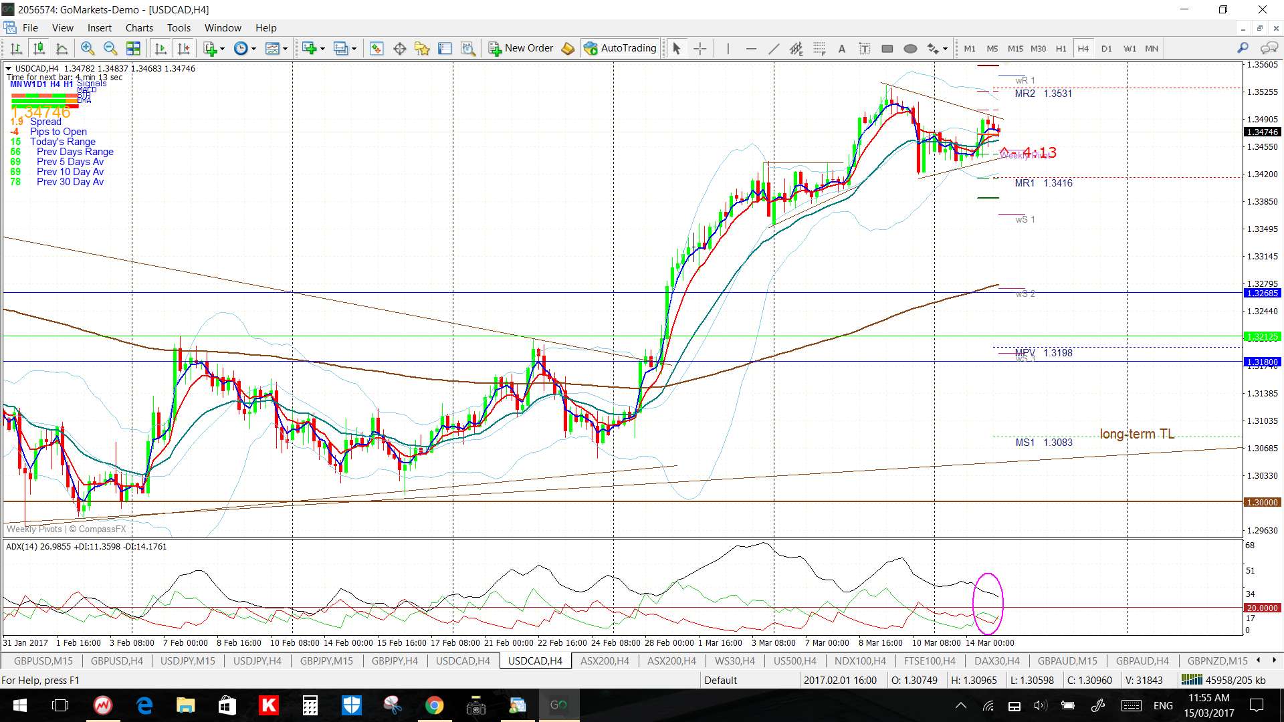Click the New Order button
Screen dimensions: 1284x722
[521, 48]
